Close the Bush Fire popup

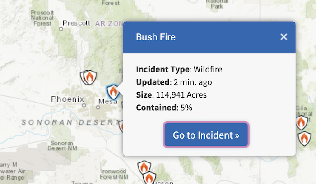click(x=283, y=37)
